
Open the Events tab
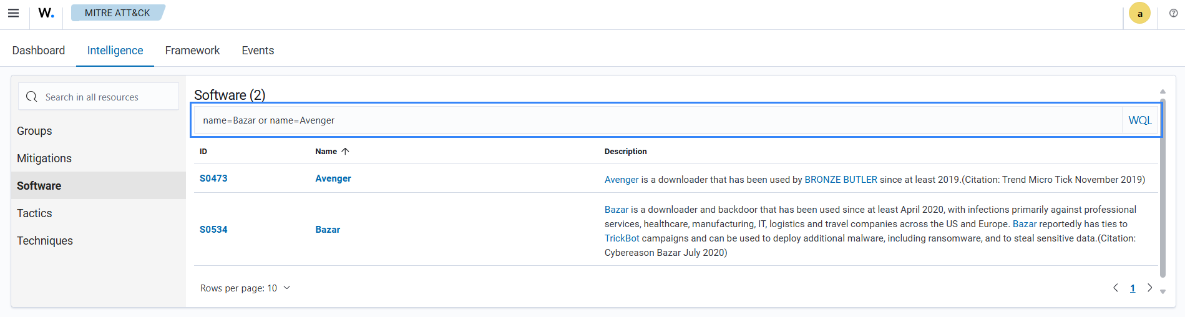click(258, 51)
